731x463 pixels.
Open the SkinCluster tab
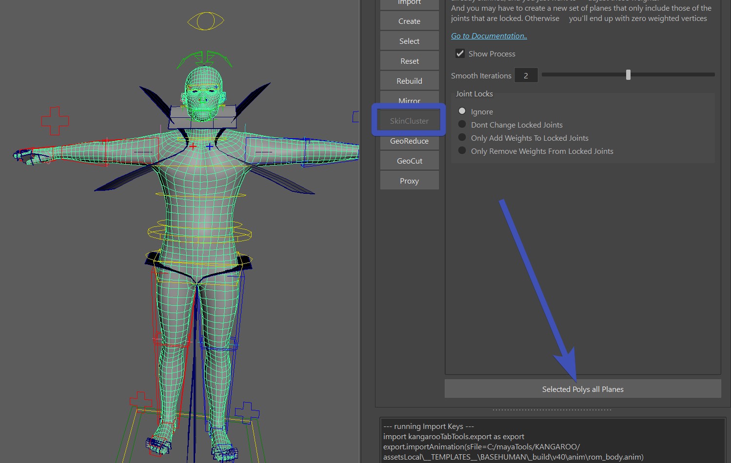coord(409,121)
